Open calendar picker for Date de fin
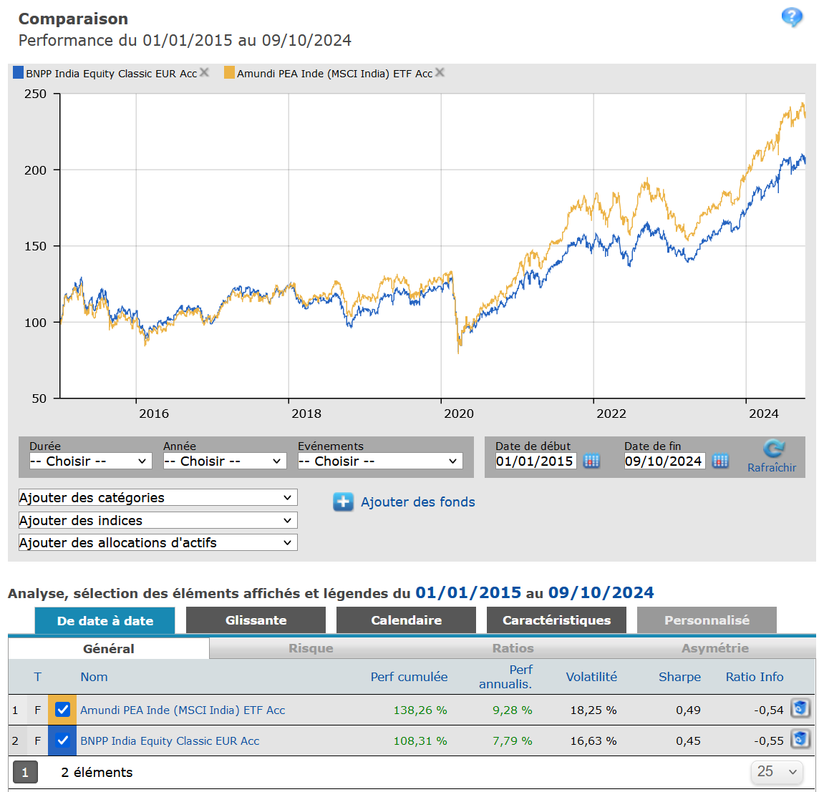819x792 pixels. pyautogui.click(x=720, y=461)
